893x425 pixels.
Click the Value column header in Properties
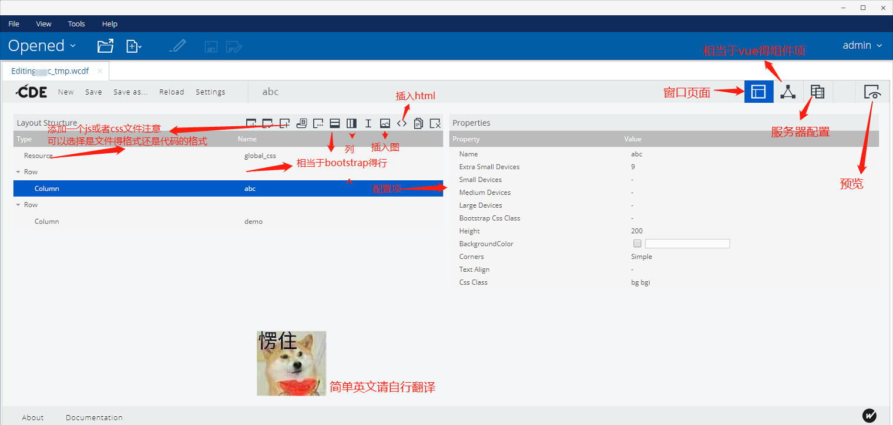[633, 139]
